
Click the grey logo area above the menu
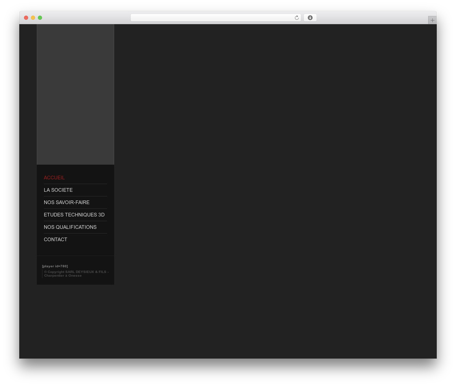click(76, 94)
